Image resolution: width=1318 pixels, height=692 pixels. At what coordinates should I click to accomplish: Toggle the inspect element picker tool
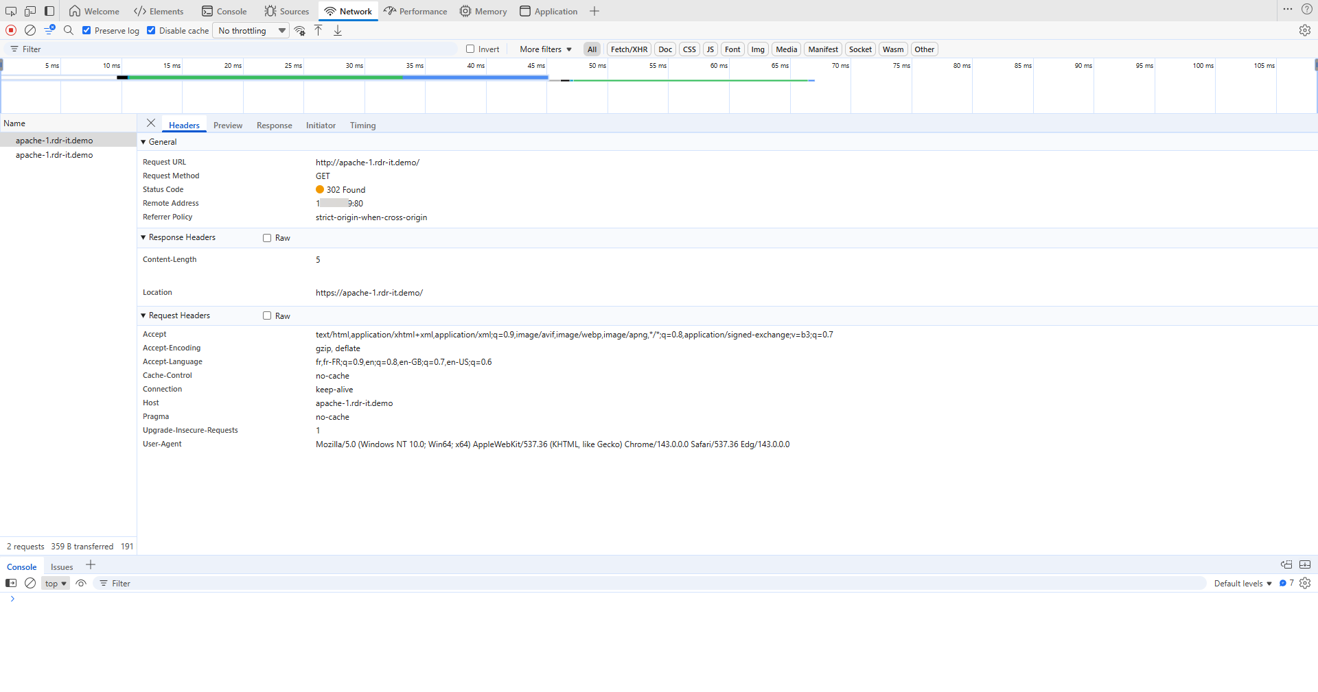click(x=11, y=11)
